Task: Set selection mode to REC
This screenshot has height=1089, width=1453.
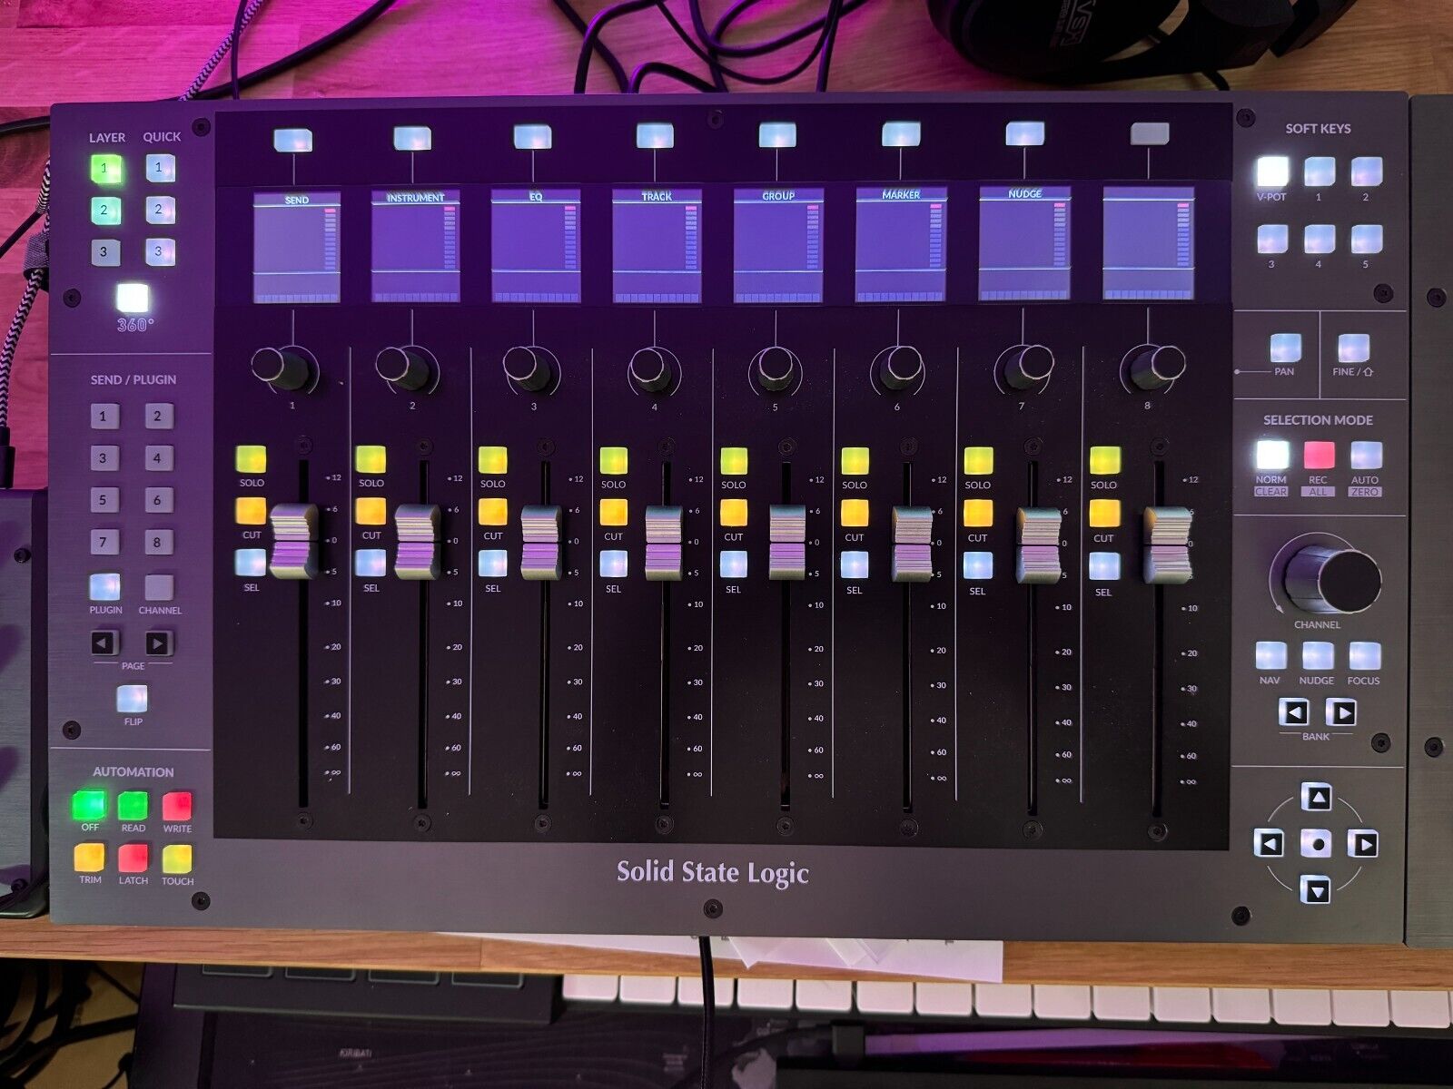Action: 1319,455
